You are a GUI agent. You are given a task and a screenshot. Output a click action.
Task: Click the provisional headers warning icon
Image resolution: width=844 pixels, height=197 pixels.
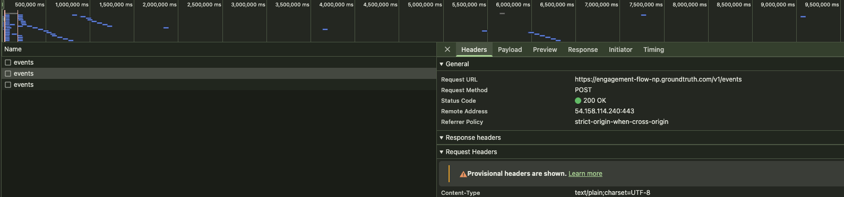pos(463,174)
